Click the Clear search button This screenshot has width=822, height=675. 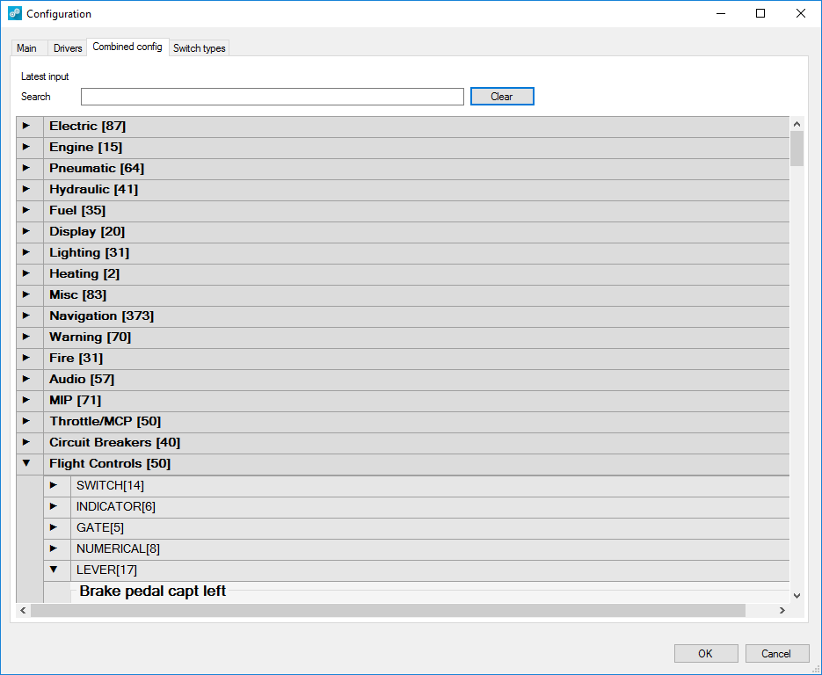(x=502, y=97)
